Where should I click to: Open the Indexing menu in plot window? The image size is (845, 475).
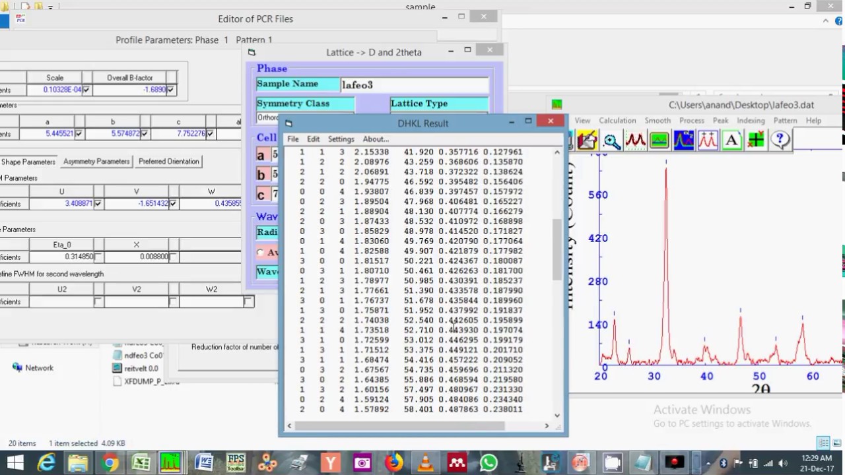point(751,121)
